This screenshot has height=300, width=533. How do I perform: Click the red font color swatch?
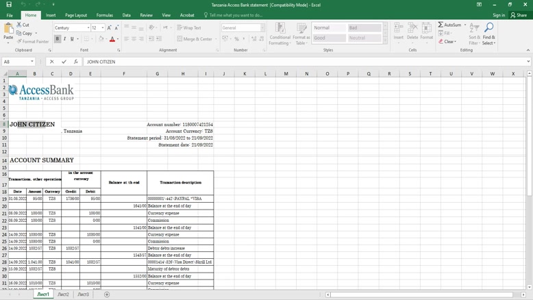tap(112, 40)
